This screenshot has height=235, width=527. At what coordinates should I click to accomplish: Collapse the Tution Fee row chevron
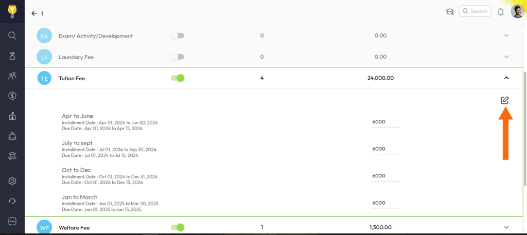pos(506,78)
